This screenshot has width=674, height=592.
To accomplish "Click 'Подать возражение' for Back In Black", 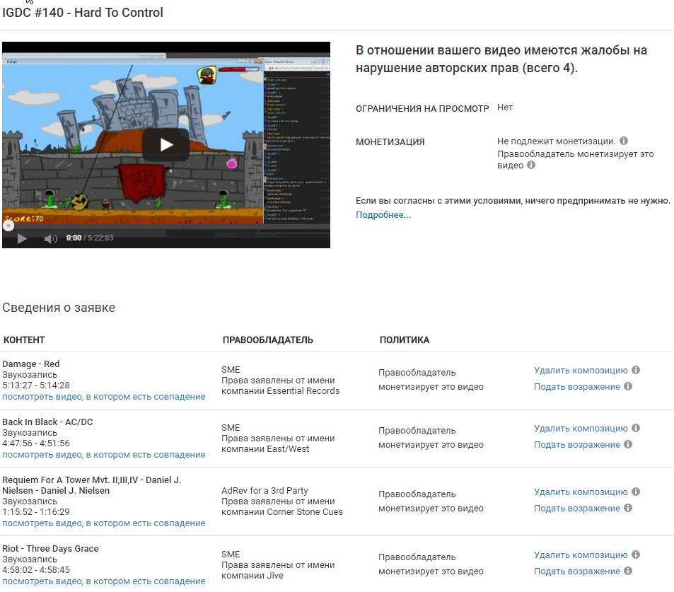I will [x=577, y=445].
